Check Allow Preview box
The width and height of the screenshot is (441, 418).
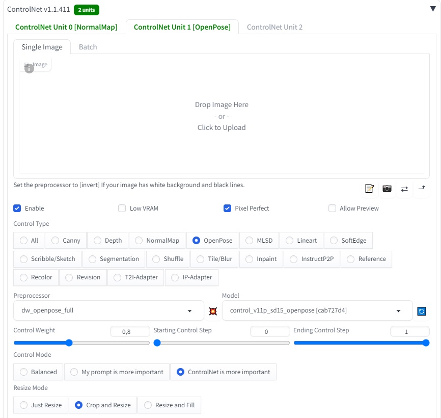point(332,208)
